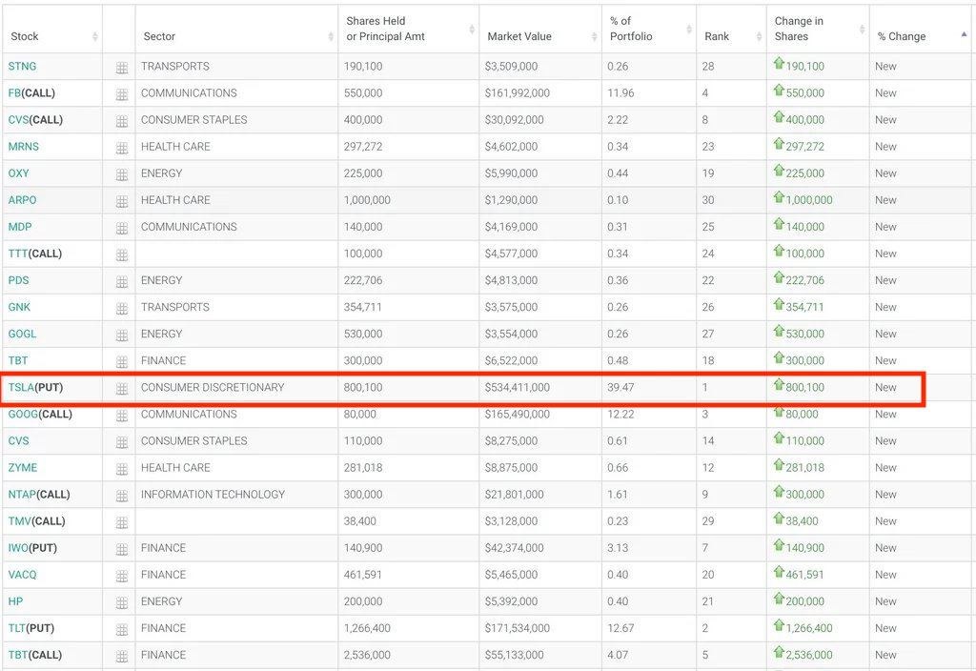Open the grid icon for CVS(CALL) row
Image resolution: width=976 pixels, height=671 pixels.
tap(122, 121)
